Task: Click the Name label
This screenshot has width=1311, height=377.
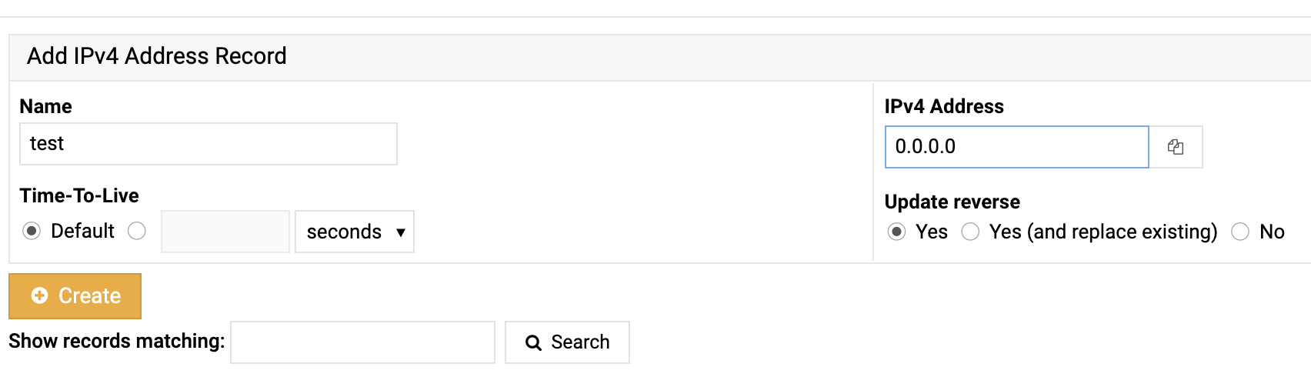Action: 46,106
